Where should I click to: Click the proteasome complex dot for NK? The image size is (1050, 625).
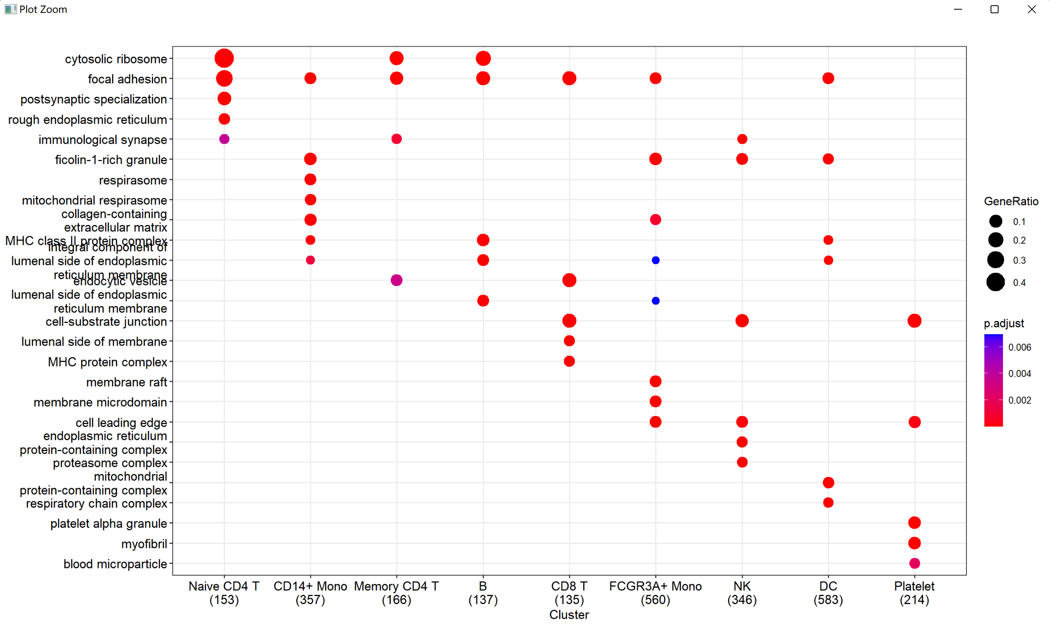click(742, 462)
